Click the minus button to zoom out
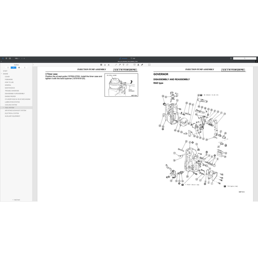258x258 pixels. coord(21,58)
